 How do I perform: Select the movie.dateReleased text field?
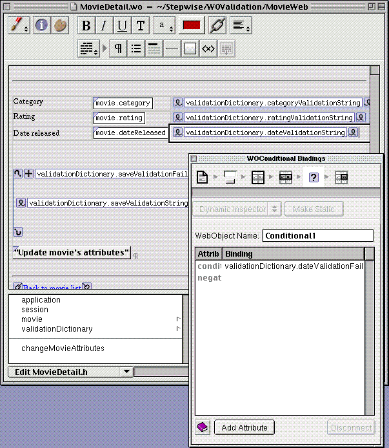(130, 133)
